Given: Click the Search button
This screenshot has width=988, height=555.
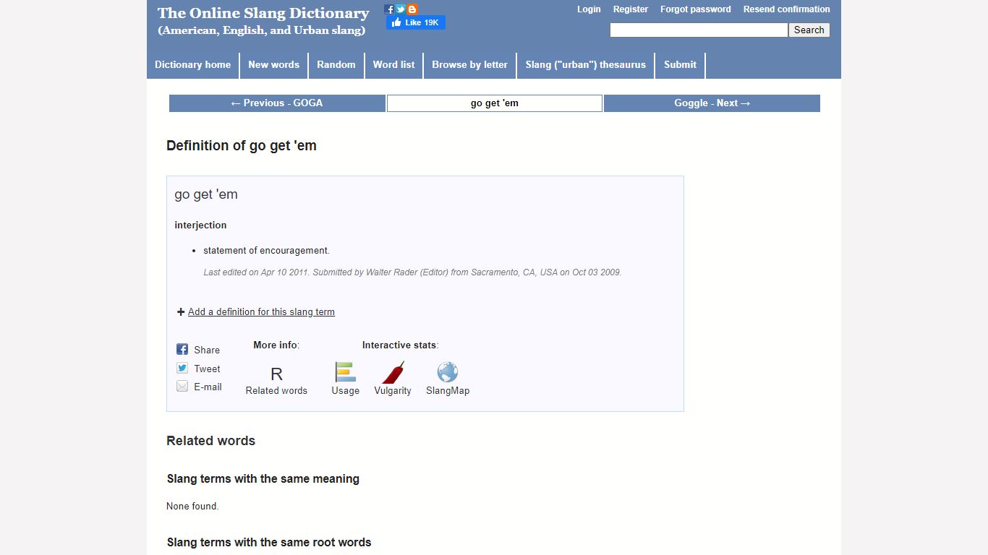Looking at the screenshot, I should pos(809,30).
